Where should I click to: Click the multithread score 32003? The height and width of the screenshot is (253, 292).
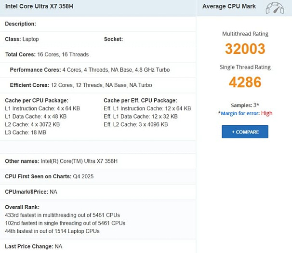(x=245, y=49)
